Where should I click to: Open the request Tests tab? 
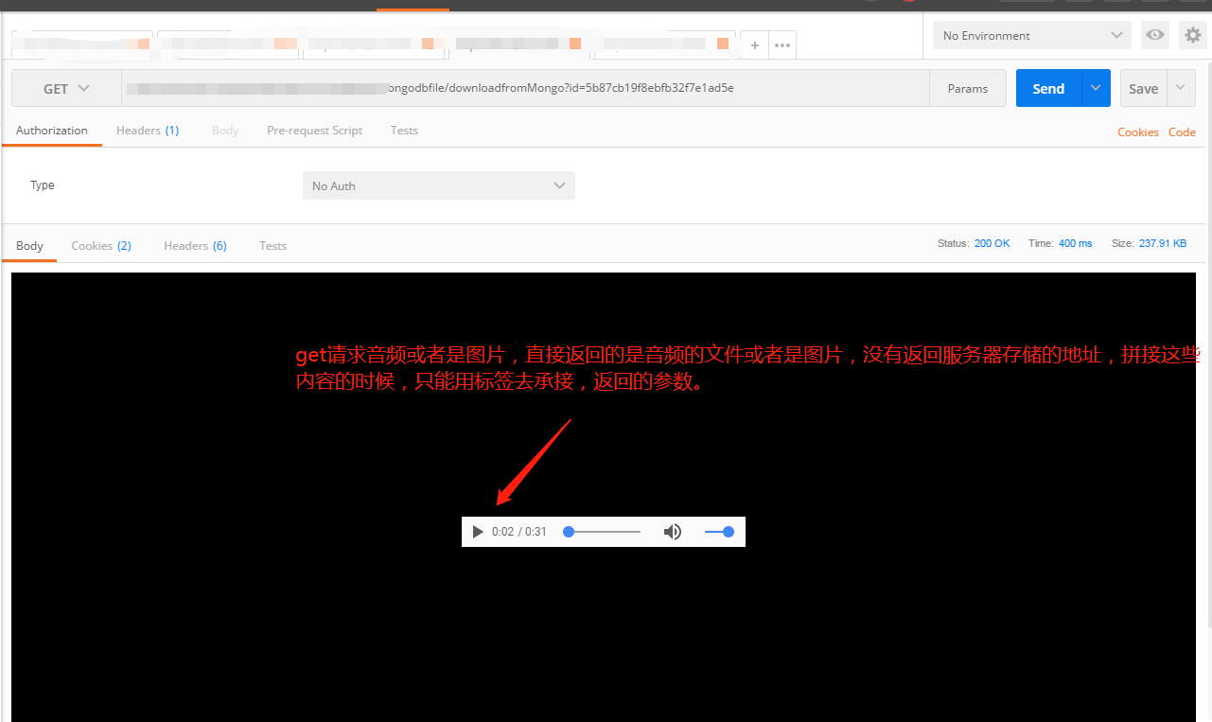pos(404,131)
